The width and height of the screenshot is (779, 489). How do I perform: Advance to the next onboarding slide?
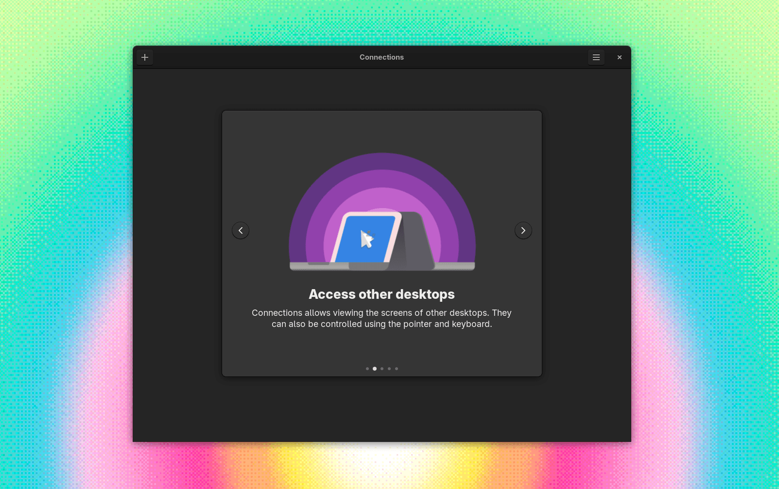click(523, 230)
